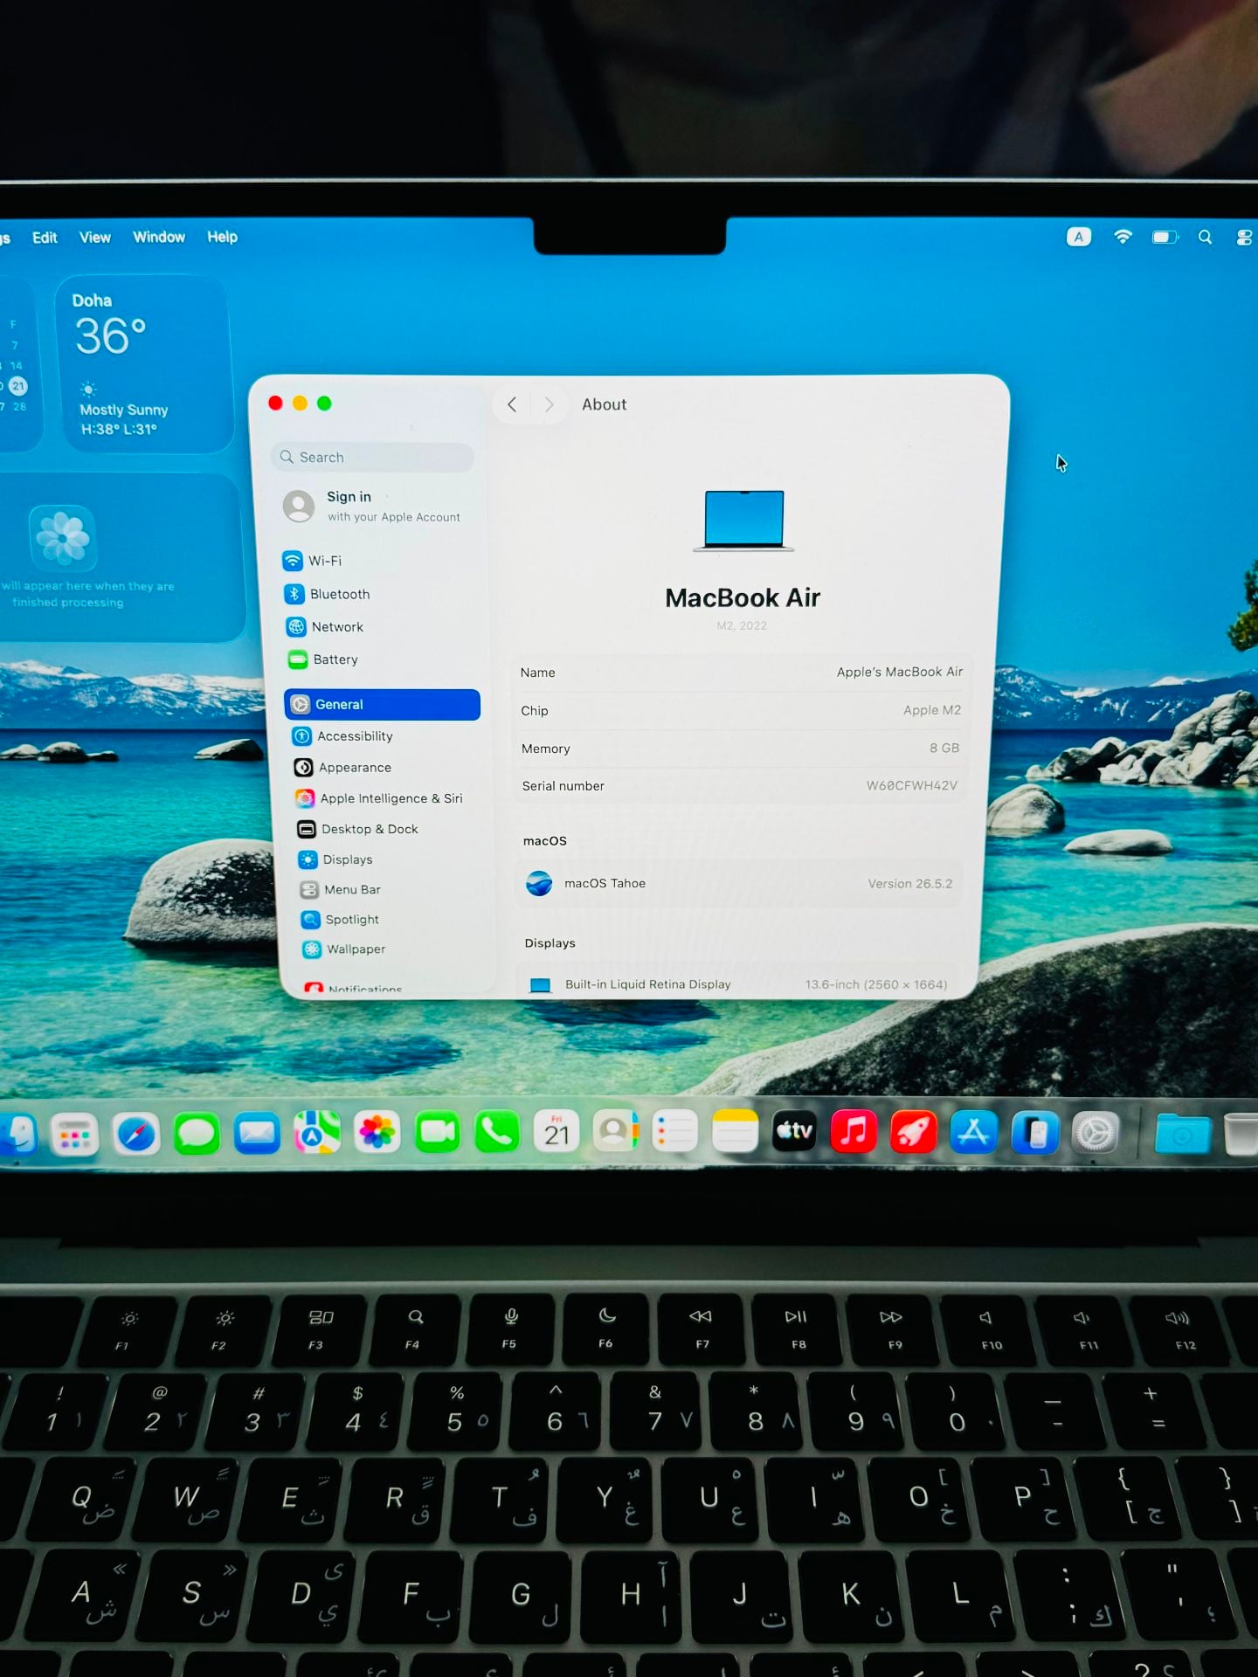Click the input source A indicator in the menu bar
The width and height of the screenshot is (1258, 1677).
(x=1079, y=237)
